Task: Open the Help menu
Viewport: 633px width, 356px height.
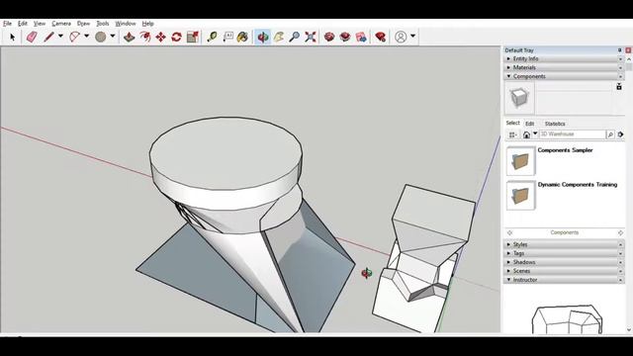Action: (x=148, y=24)
